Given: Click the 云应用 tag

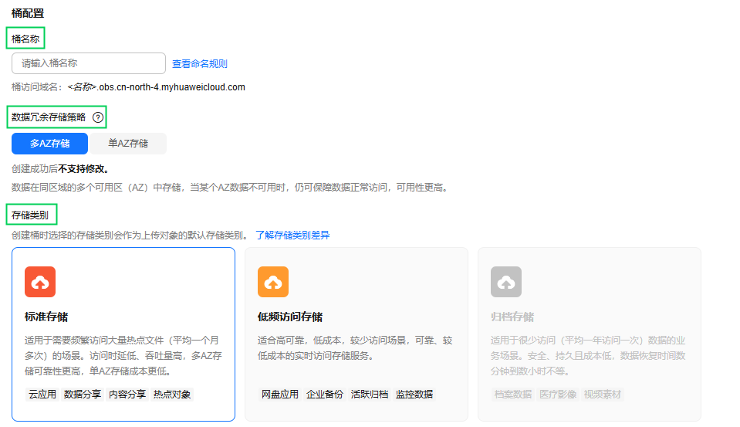Looking at the screenshot, I should (x=42, y=395).
